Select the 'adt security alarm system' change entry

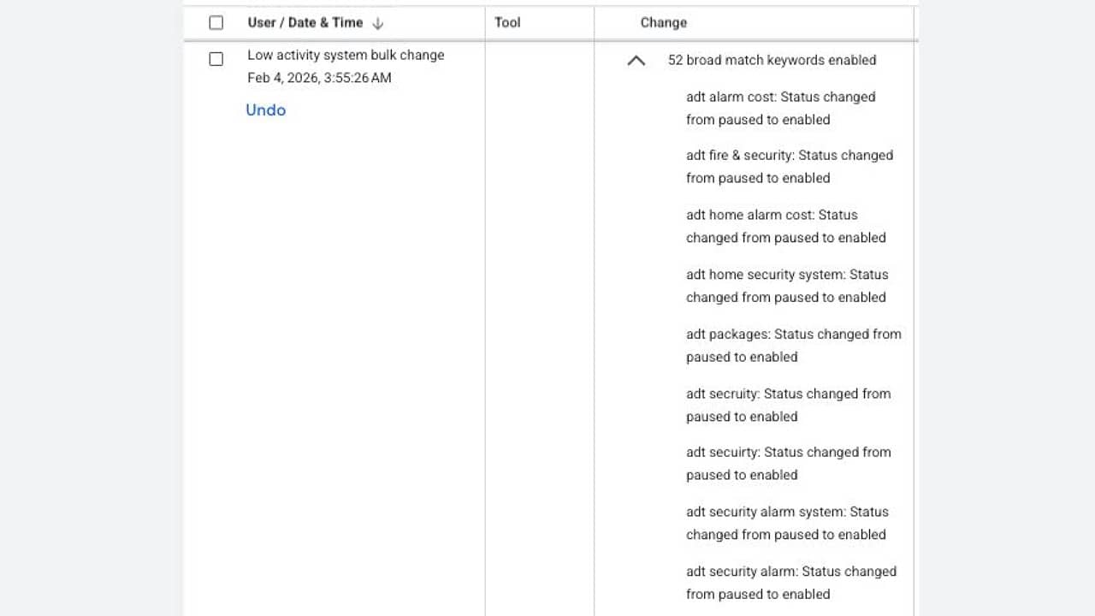787,524
